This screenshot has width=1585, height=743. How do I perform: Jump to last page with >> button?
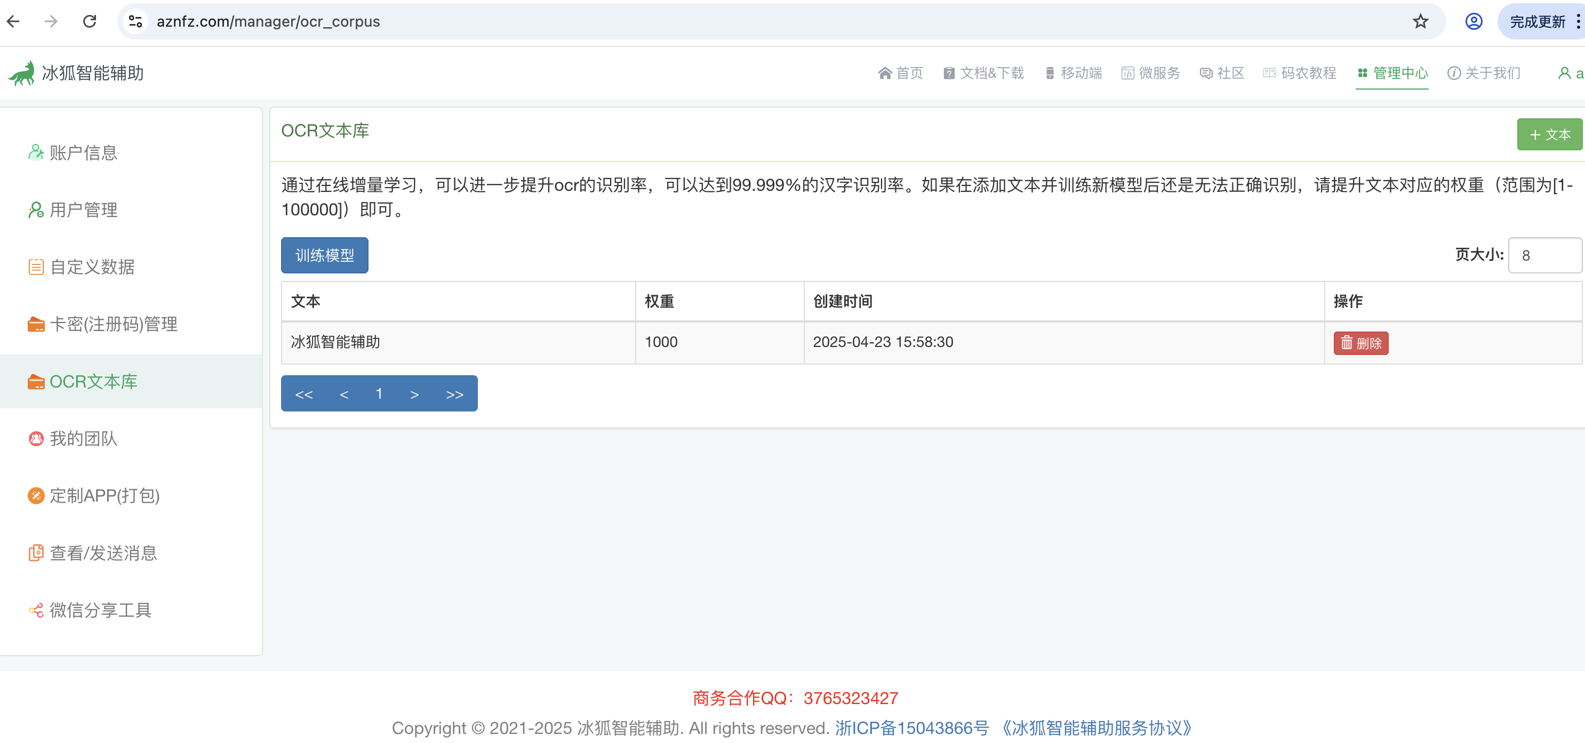[454, 394]
